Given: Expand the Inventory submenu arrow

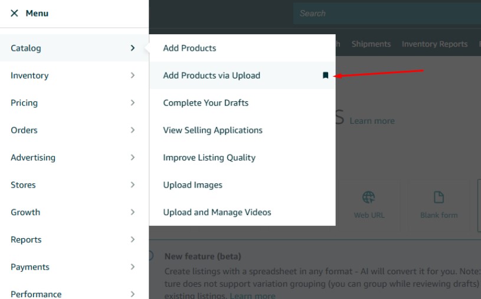Looking at the screenshot, I should [133, 75].
